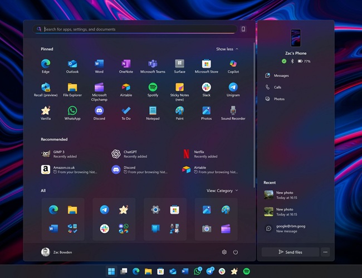
Task: Open Microsoft Store from the taskbar
Action: pyautogui.click(x=160, y=271)
